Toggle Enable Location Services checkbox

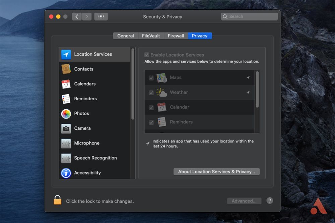click(x=147, y=55)
